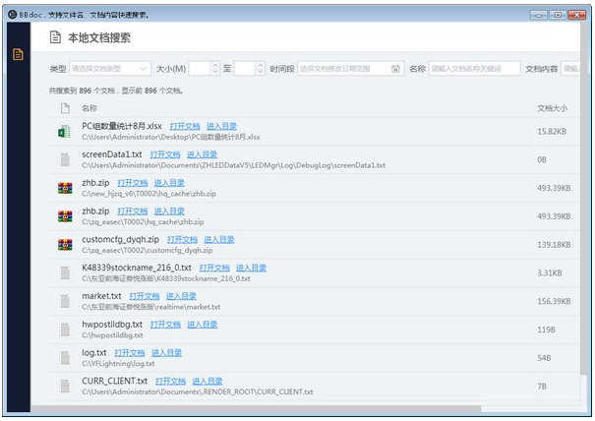Open the calendar icon in the time range field
The height and width of the screenshot is (421, 595).
[395, 69]
